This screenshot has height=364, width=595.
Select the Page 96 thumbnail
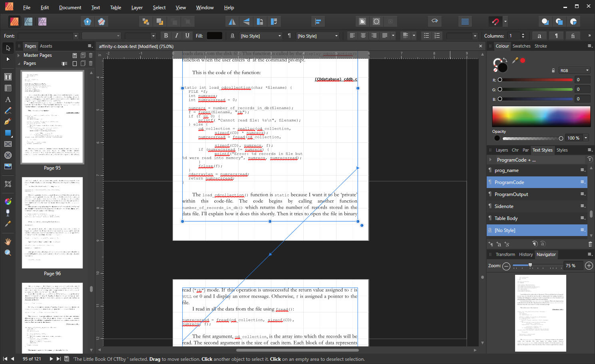(x=52, y=223)
